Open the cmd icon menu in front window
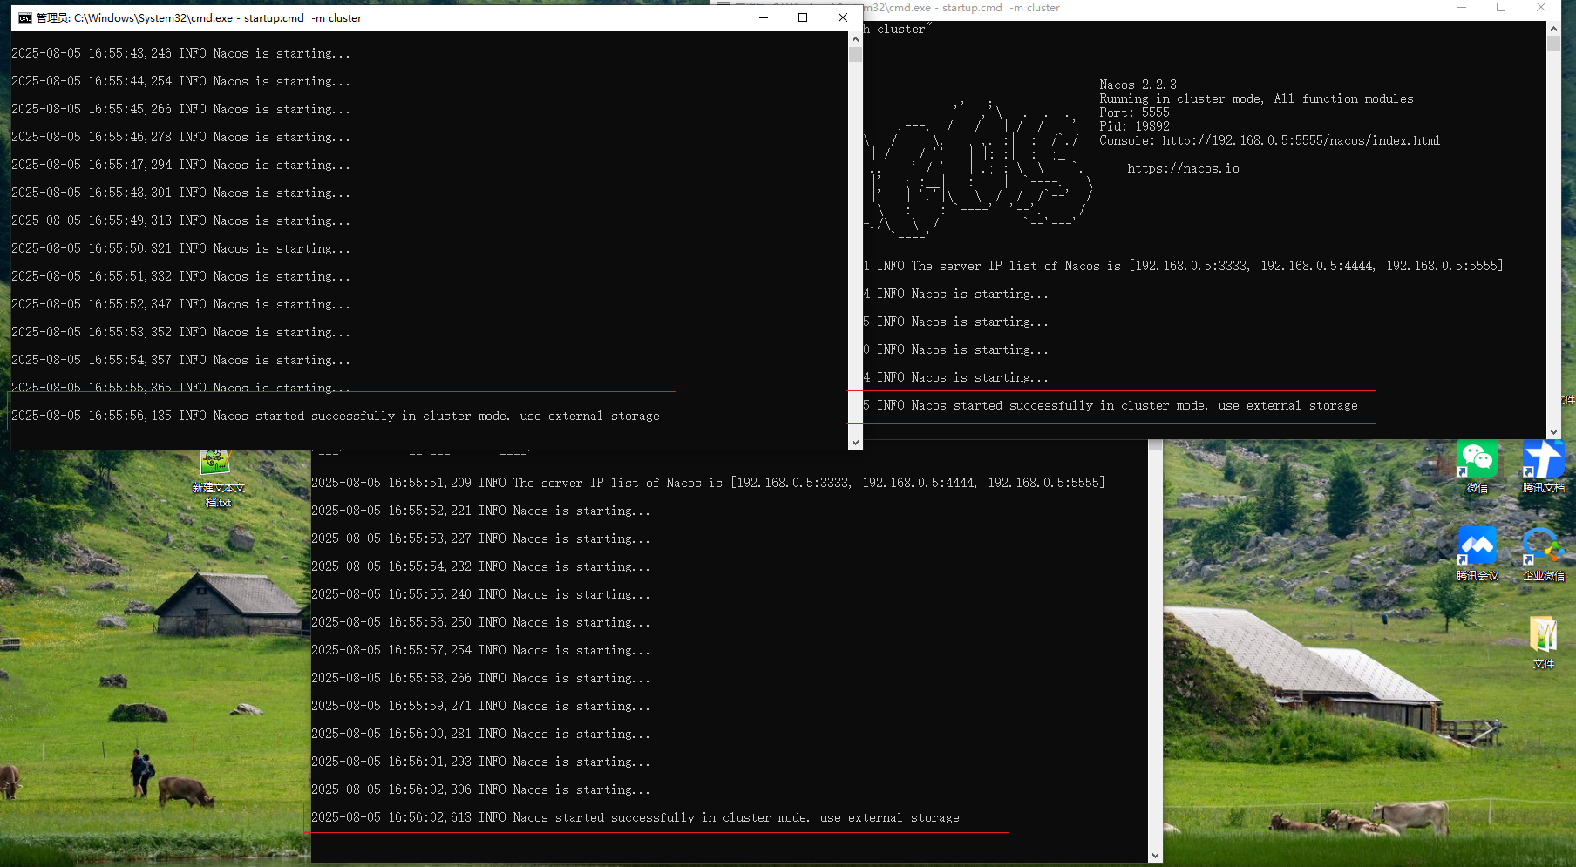The height and width of the screenshot is (867, 1576). tap(25, 17)
